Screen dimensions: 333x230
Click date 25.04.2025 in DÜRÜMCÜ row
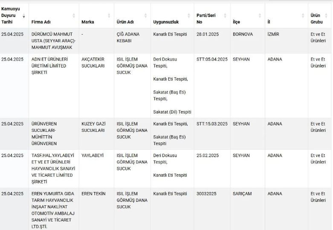click(x=12, y=34)
